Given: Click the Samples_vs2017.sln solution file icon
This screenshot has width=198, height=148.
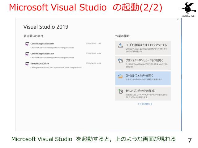Looking at the screenshot, I should coord(27,64).
